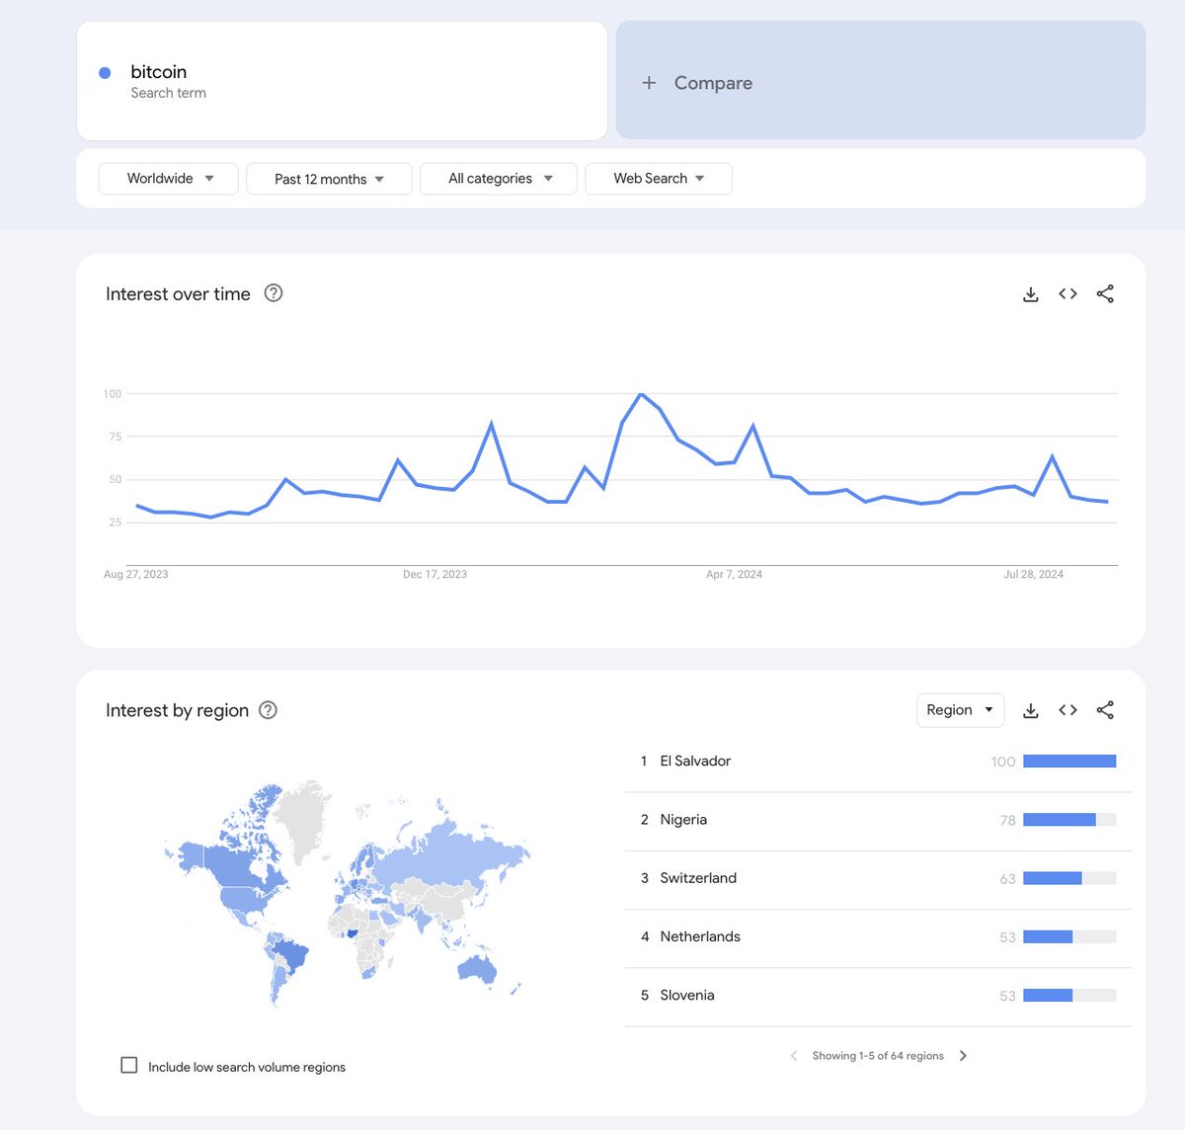This screenshot has height=1130, width=1185.
Task: Download the Interest by region data
Action: pos(1030,710)
